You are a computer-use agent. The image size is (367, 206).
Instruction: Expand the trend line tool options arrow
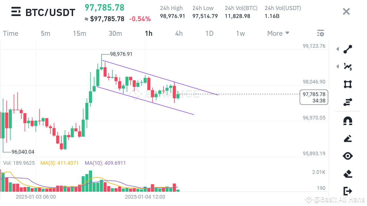click(337, 49)
